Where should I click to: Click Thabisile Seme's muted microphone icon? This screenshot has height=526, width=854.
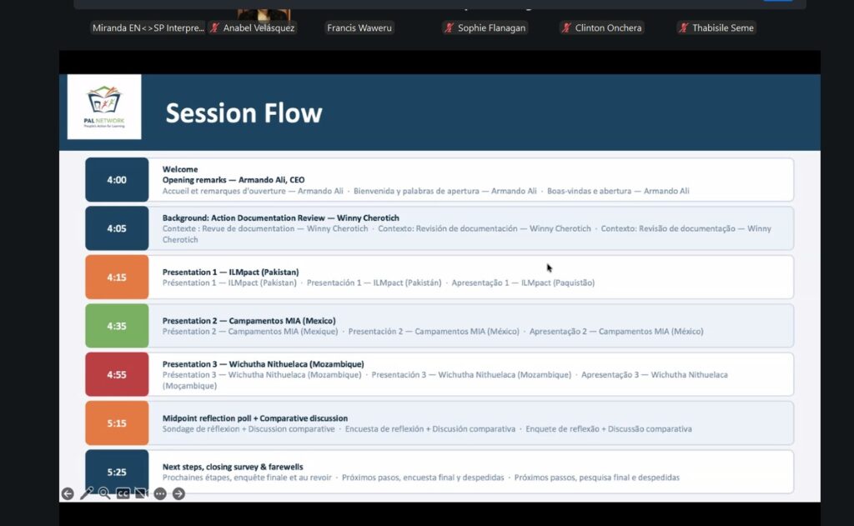[684, 28]
